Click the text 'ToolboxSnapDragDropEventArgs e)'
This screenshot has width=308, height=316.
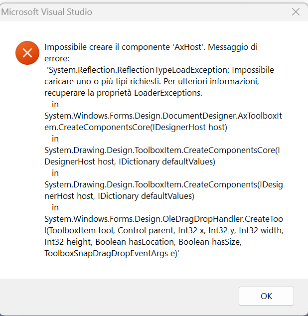pyautogui.click(x=111, y=253)
